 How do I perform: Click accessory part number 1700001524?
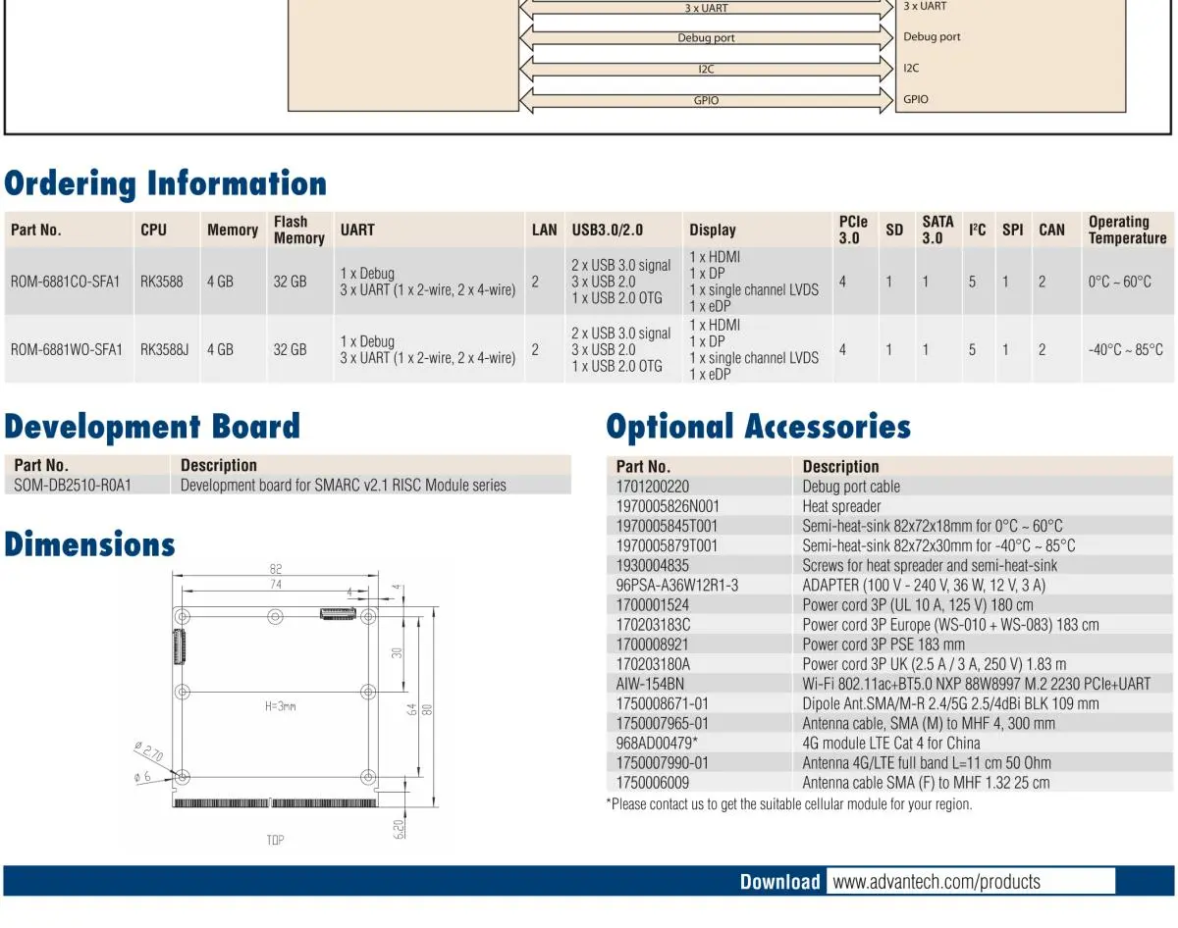click(653, 604)
